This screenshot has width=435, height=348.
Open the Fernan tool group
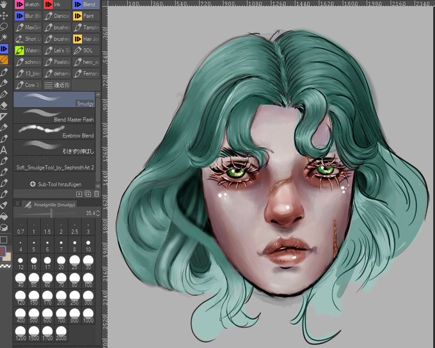86,74
